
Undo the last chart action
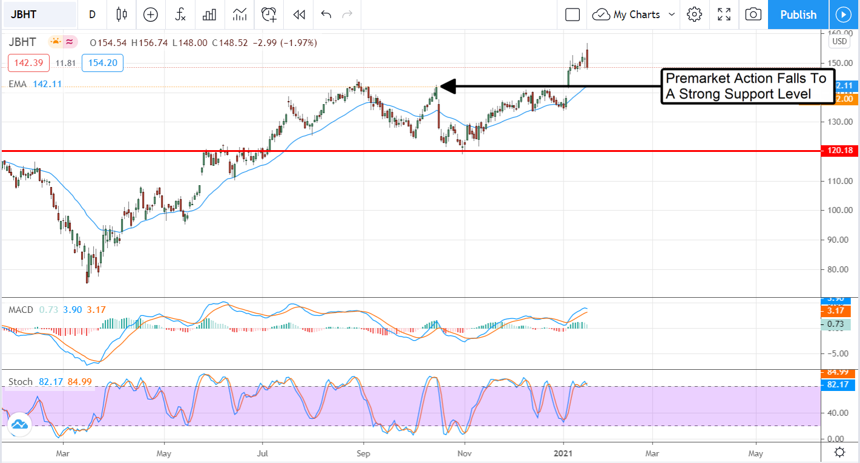click(x=326, y=15)
